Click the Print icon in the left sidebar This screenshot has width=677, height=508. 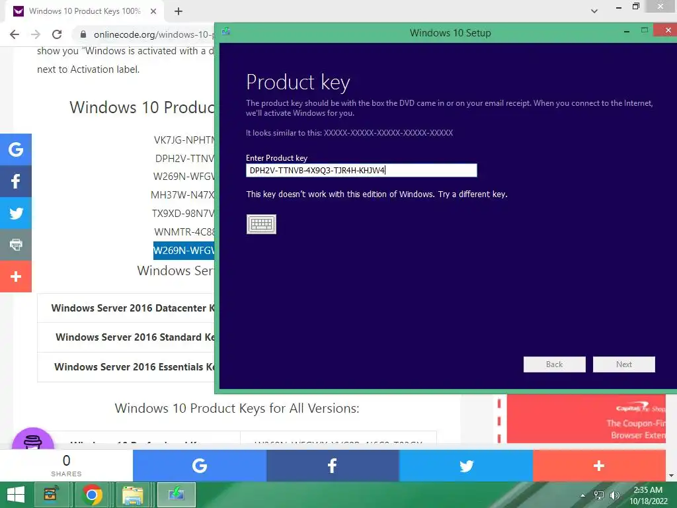(16, 245)
